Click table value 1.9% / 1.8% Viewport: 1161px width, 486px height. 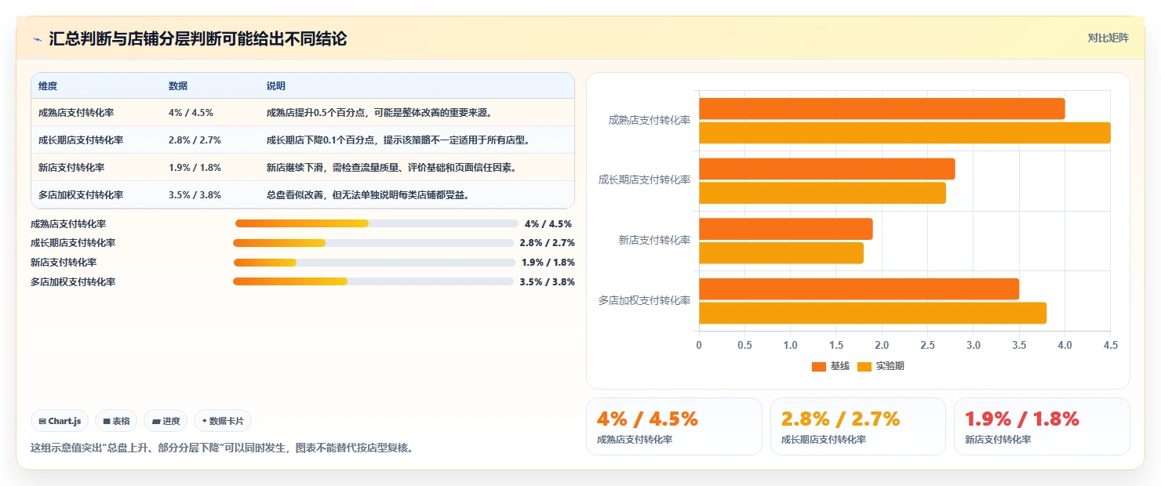click(195, 168)
